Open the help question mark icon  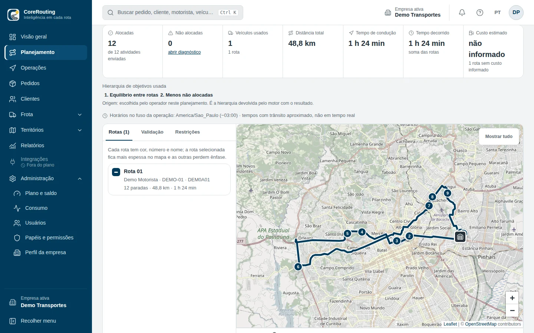[x=480, y=13]
